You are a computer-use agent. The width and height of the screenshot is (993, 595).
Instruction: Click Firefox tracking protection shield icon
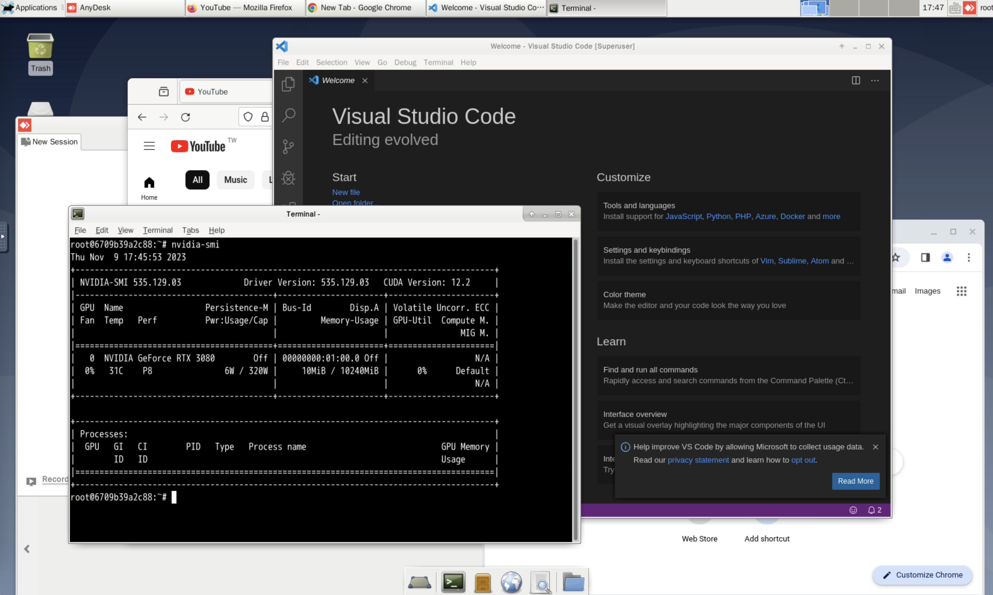pos(248,117)
